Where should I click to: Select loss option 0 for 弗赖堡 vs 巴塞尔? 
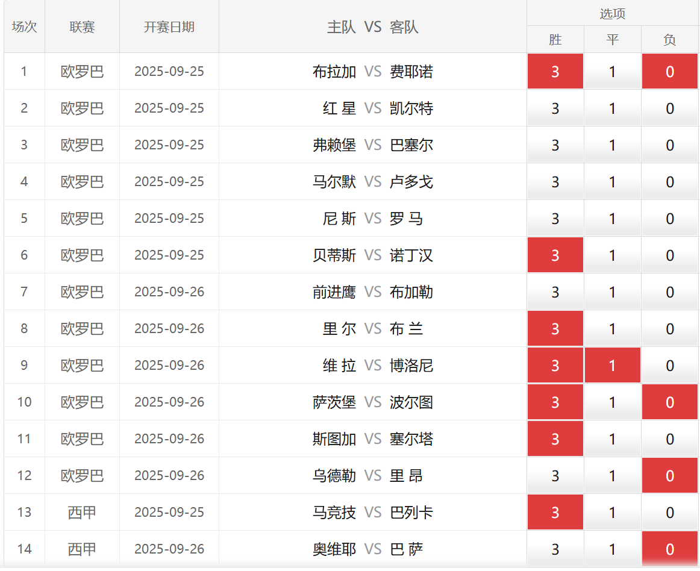coord(669,145)
